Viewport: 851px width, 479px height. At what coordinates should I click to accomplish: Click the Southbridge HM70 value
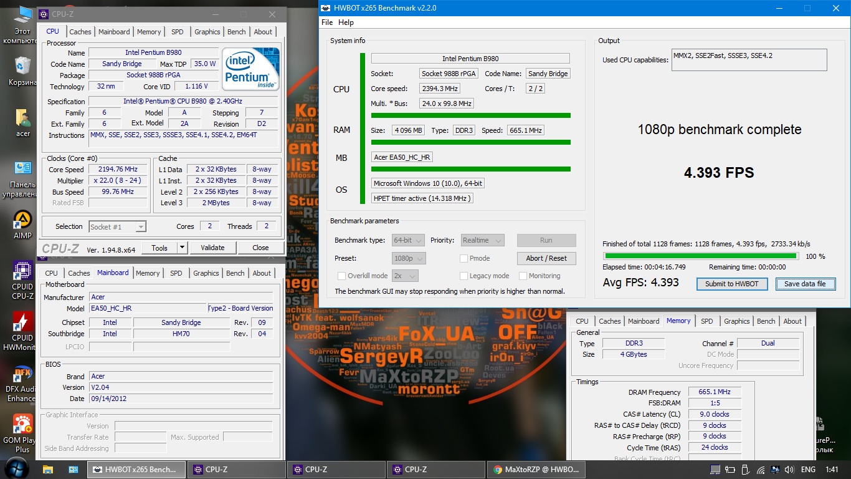click(181, 334)
